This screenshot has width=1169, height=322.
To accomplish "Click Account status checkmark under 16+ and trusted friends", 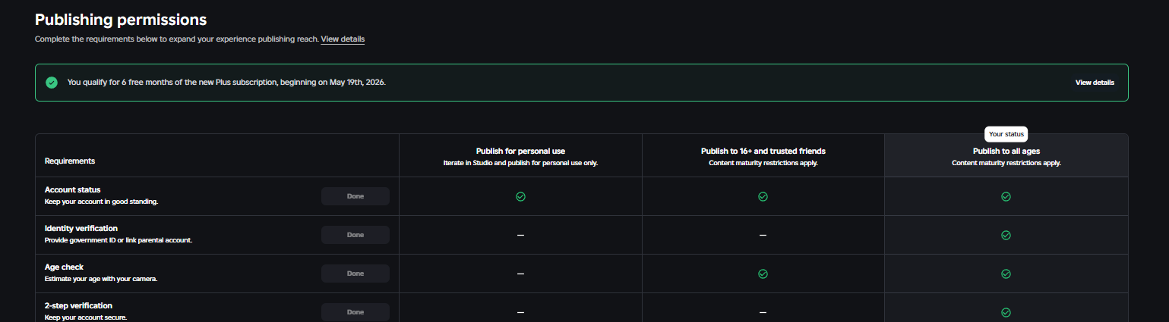I will 763,196.
